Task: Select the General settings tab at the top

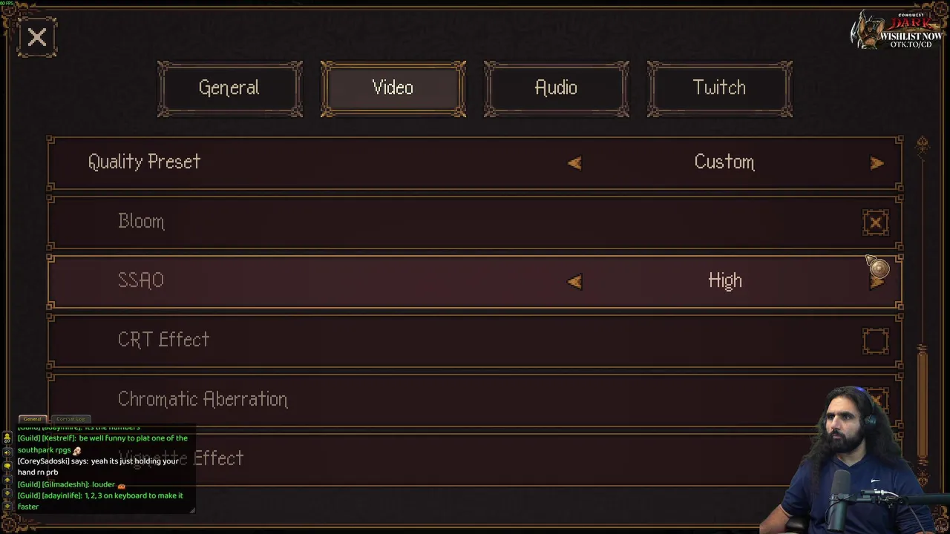Action: pos(229,88)
